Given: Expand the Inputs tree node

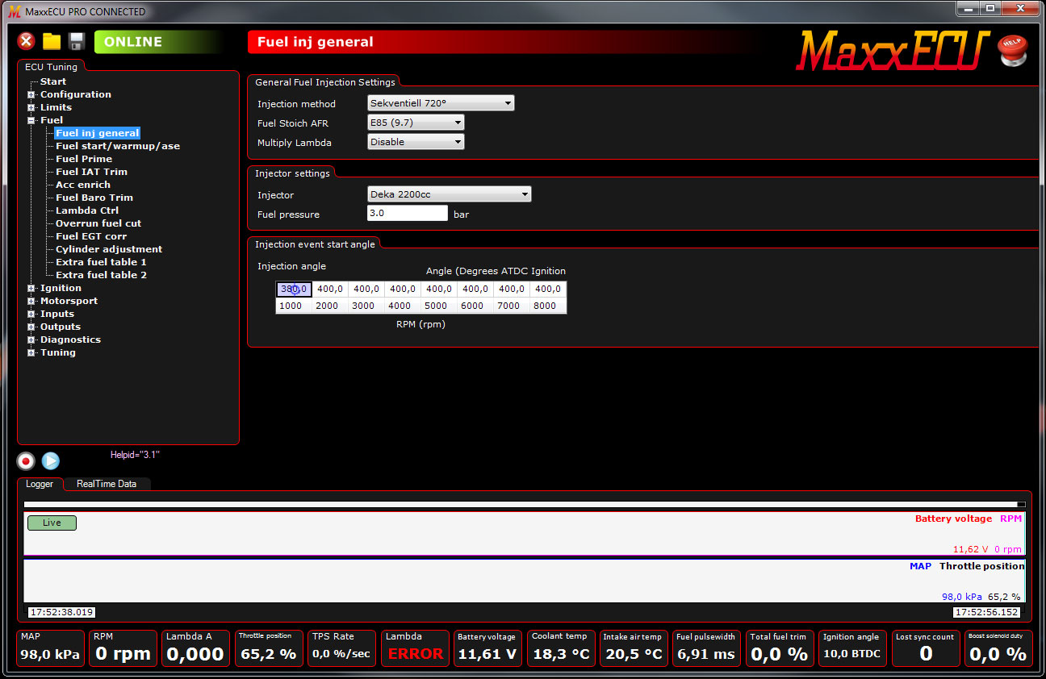Looking at the screenshot, I should tap(31, 314).
